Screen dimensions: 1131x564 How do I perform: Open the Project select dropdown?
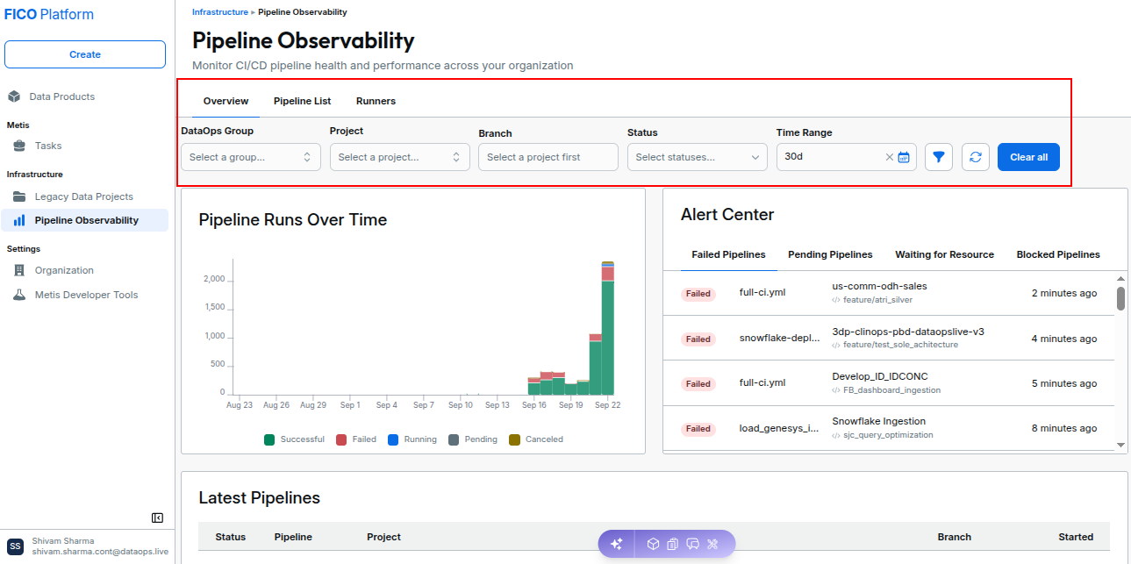pyautogui.click(x=400, y=157)
